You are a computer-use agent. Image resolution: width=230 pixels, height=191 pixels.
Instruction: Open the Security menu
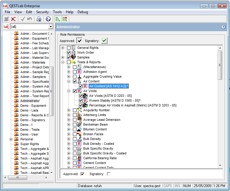coord(43,12)
